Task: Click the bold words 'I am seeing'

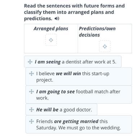Action: (48, 62)
